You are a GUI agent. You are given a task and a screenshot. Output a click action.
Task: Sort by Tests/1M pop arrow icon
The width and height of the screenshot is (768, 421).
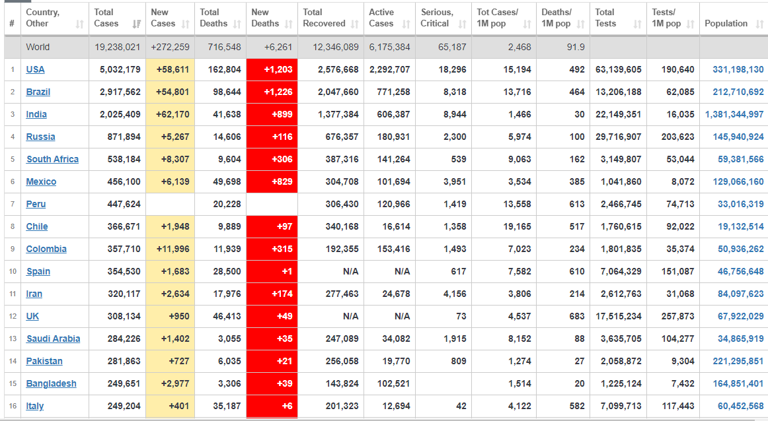(690, 24)
